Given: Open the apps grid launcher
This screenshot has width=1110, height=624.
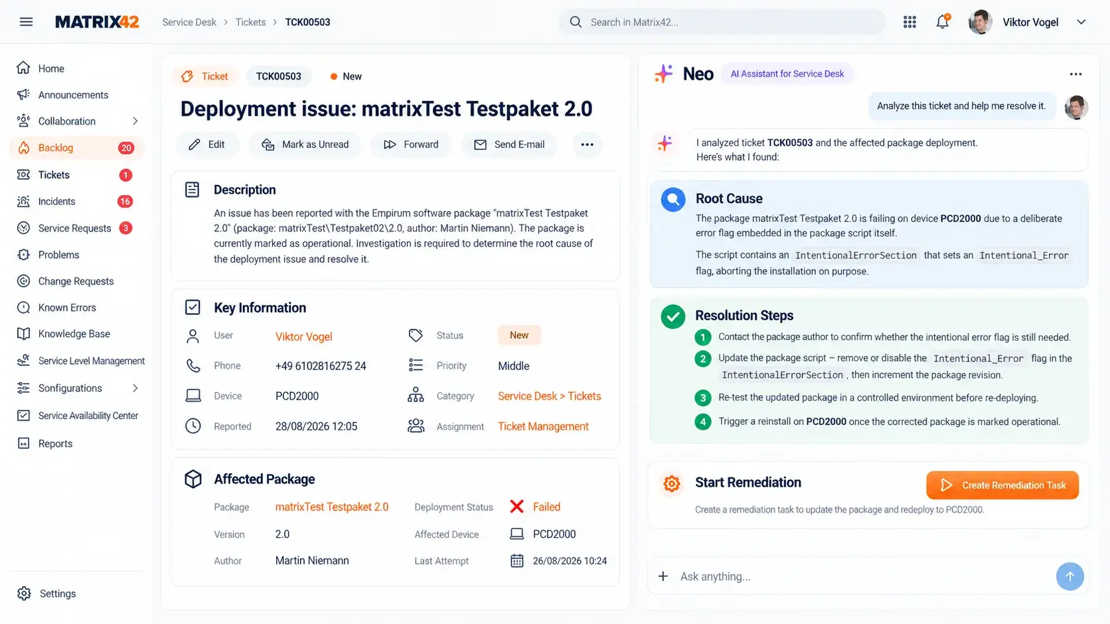Looking at the screenshot, I should point(910,22).
